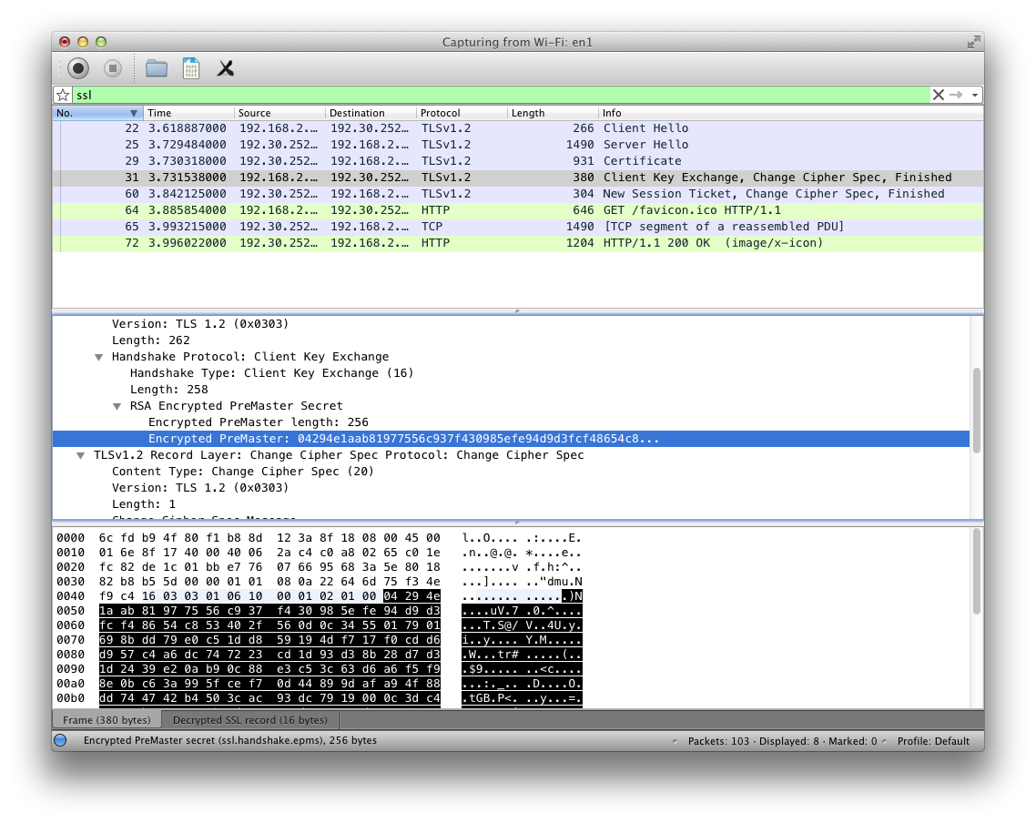
Task: Open a capture file via folder icon
Action: click(157, 68)
